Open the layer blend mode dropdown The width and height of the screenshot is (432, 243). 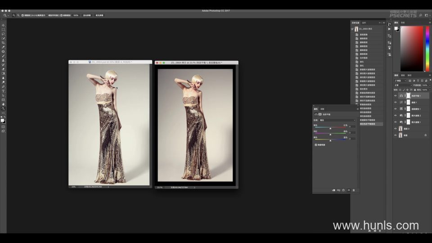pos(402,85)
